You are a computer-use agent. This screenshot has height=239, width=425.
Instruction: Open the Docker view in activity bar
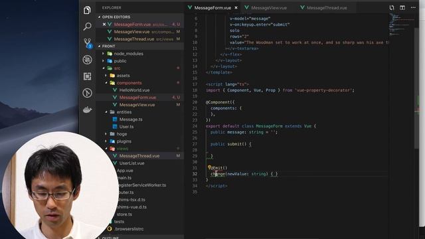[x=87, y=110]
